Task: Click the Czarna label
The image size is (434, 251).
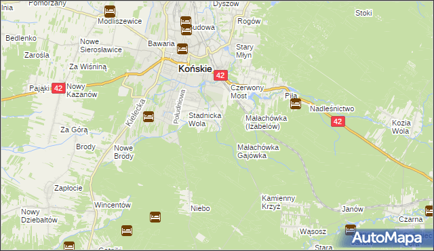Action: 411,219
